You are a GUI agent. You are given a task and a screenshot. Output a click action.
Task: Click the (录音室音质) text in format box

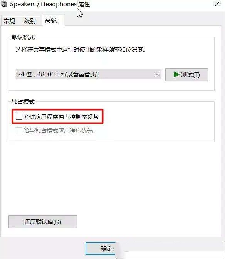82,74
